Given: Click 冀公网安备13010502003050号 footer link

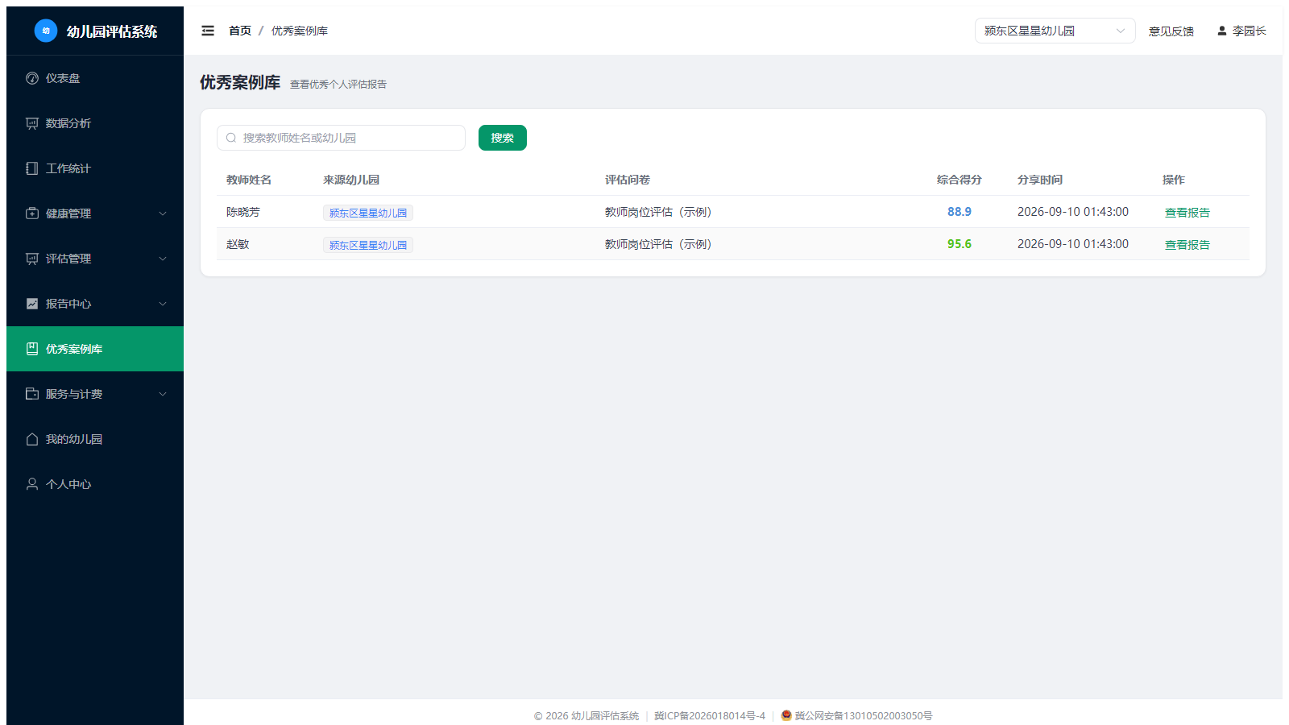Looking at the screenshot, I should tap(864, 715).
